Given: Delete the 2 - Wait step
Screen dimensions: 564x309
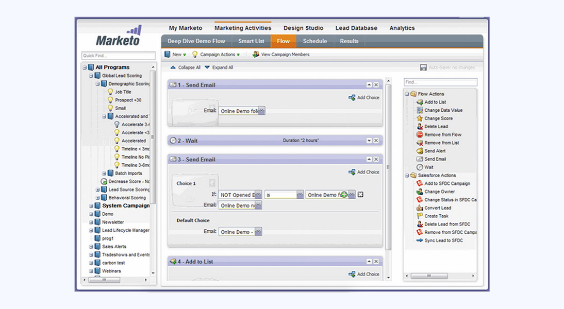Looking at the screenshot, I should pyautogui.click(x=376, y=141).
